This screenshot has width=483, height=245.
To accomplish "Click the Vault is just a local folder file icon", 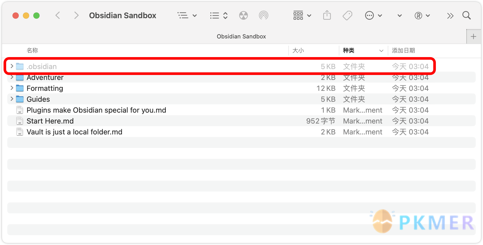I will (20, 132).
